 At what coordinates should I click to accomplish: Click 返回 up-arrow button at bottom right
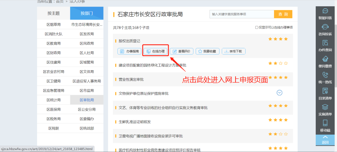coord(325,139)
